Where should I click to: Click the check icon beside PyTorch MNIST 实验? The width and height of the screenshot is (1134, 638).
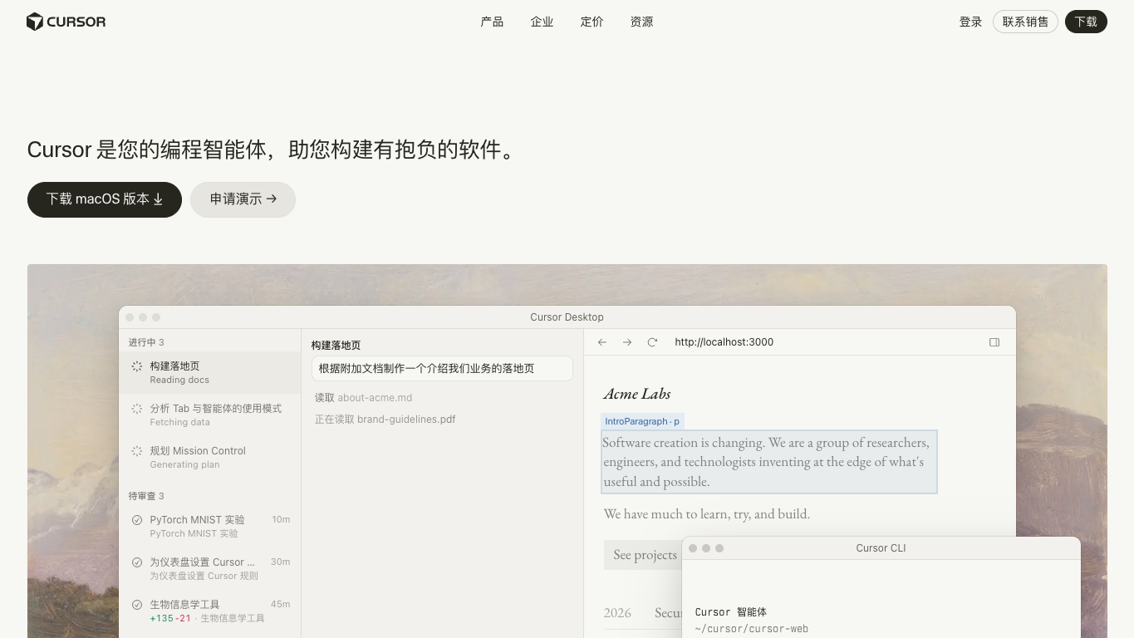pos(137,520)
